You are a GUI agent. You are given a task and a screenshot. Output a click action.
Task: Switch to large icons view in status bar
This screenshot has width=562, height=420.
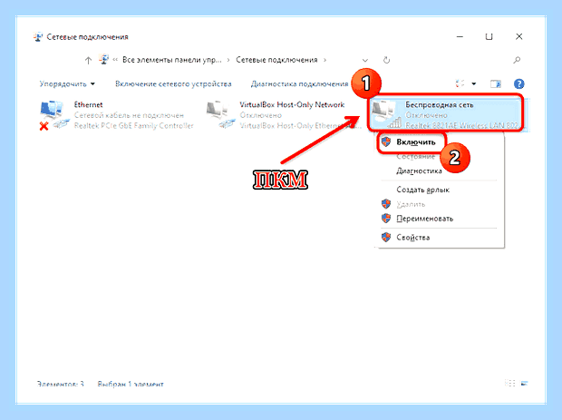pyautogui.click(x=524, y=384)
